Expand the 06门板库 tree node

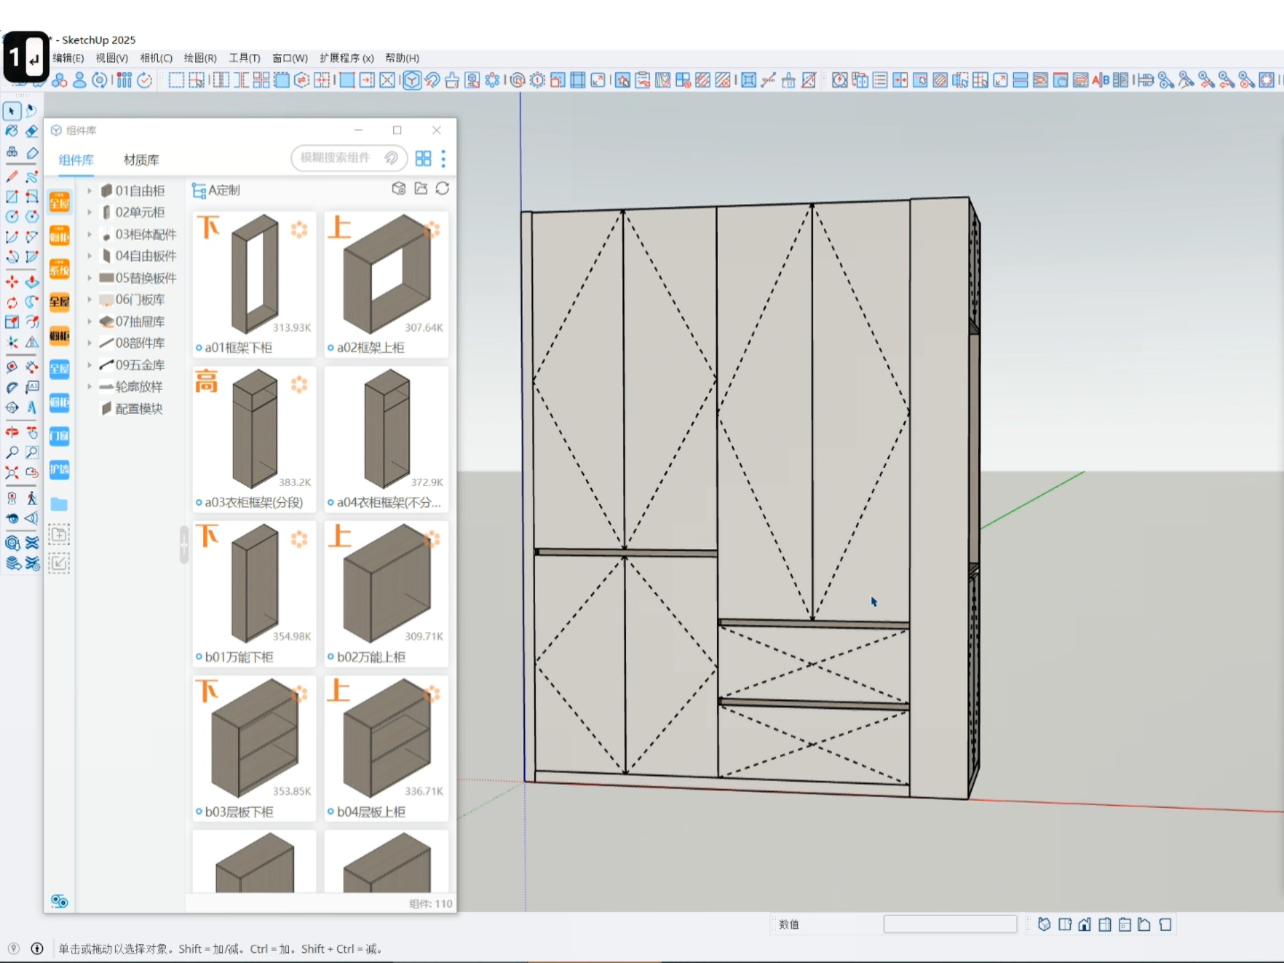(x=90, y=299)
